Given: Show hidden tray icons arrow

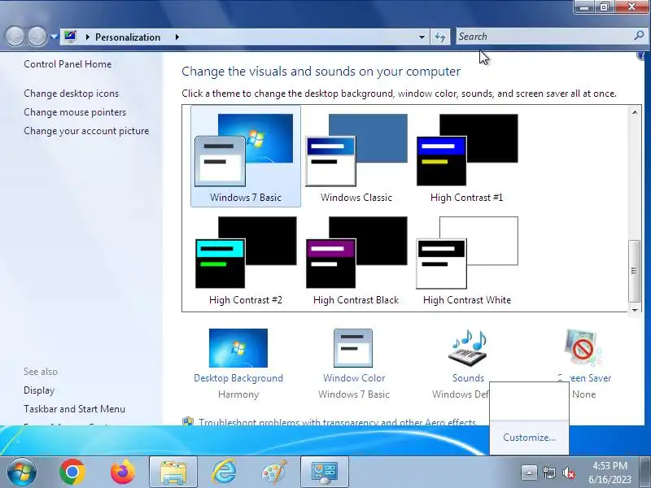Looking at the screenshot, I should coord(529,473).
